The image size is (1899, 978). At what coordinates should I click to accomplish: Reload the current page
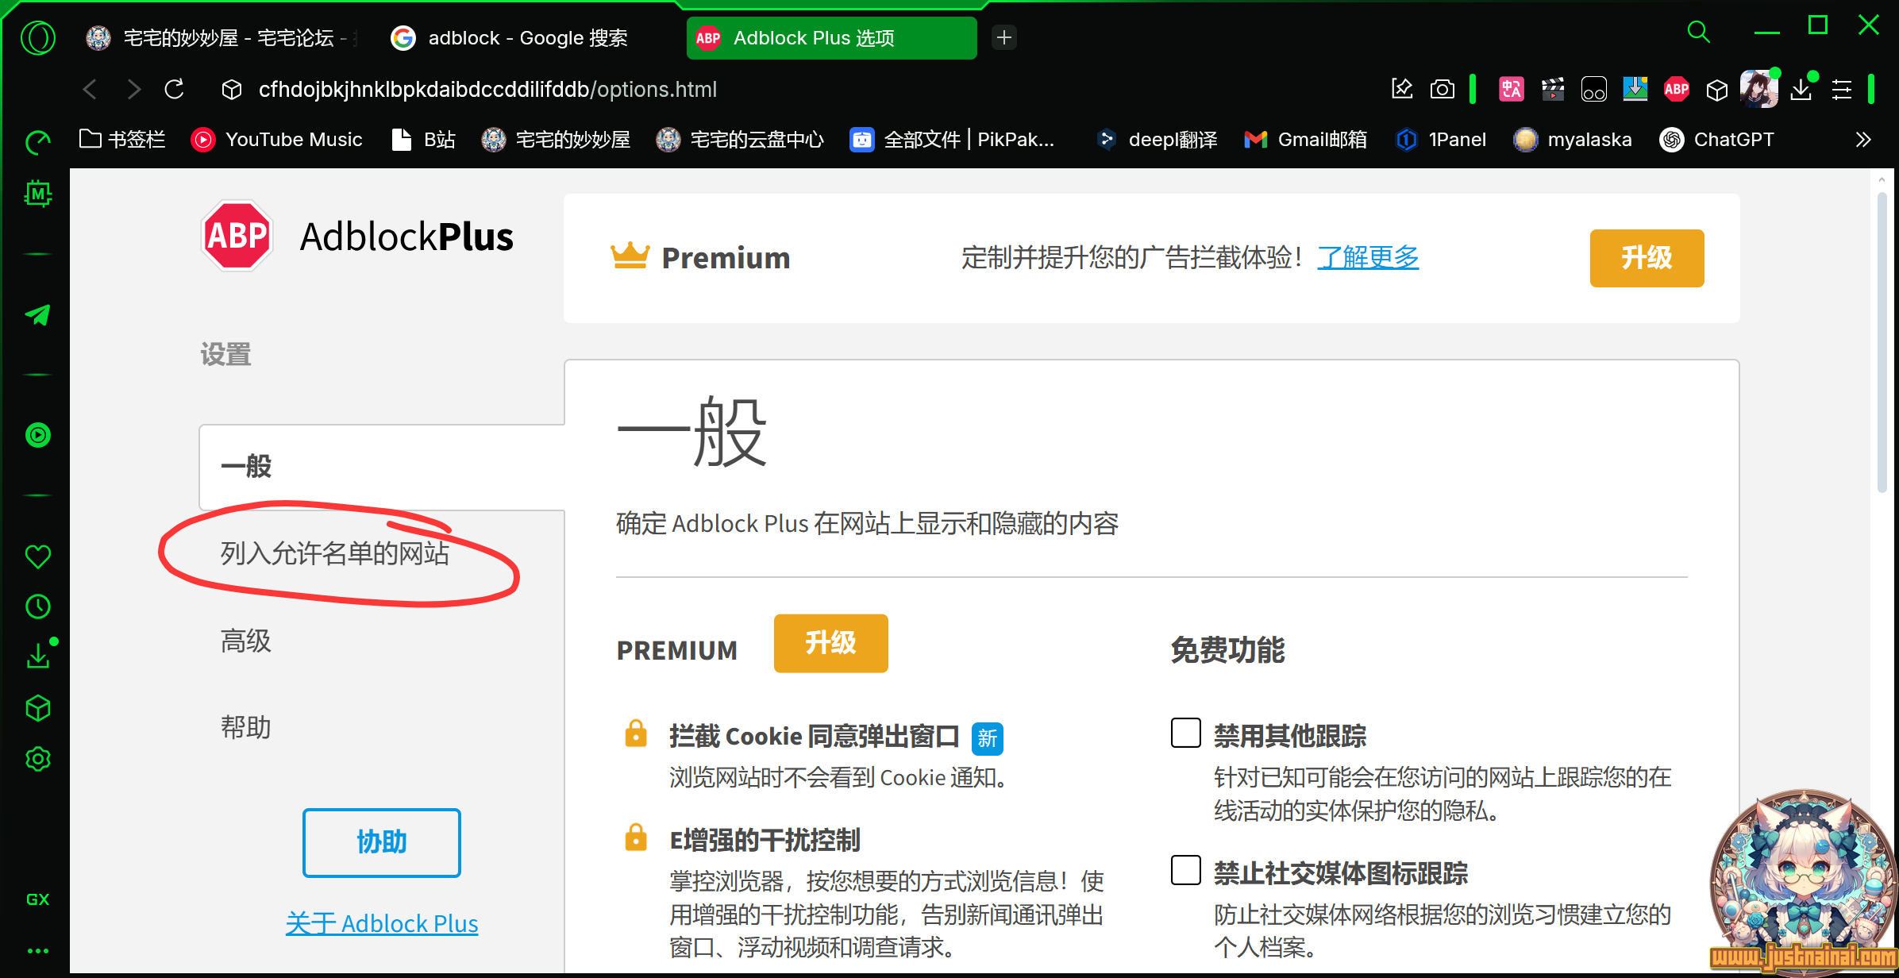(175, 89)
